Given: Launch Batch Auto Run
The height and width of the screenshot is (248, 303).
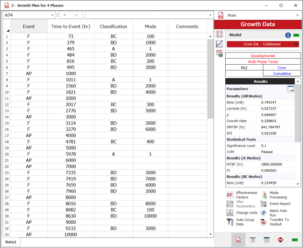Looking at the screenshot, I should 265,213.
